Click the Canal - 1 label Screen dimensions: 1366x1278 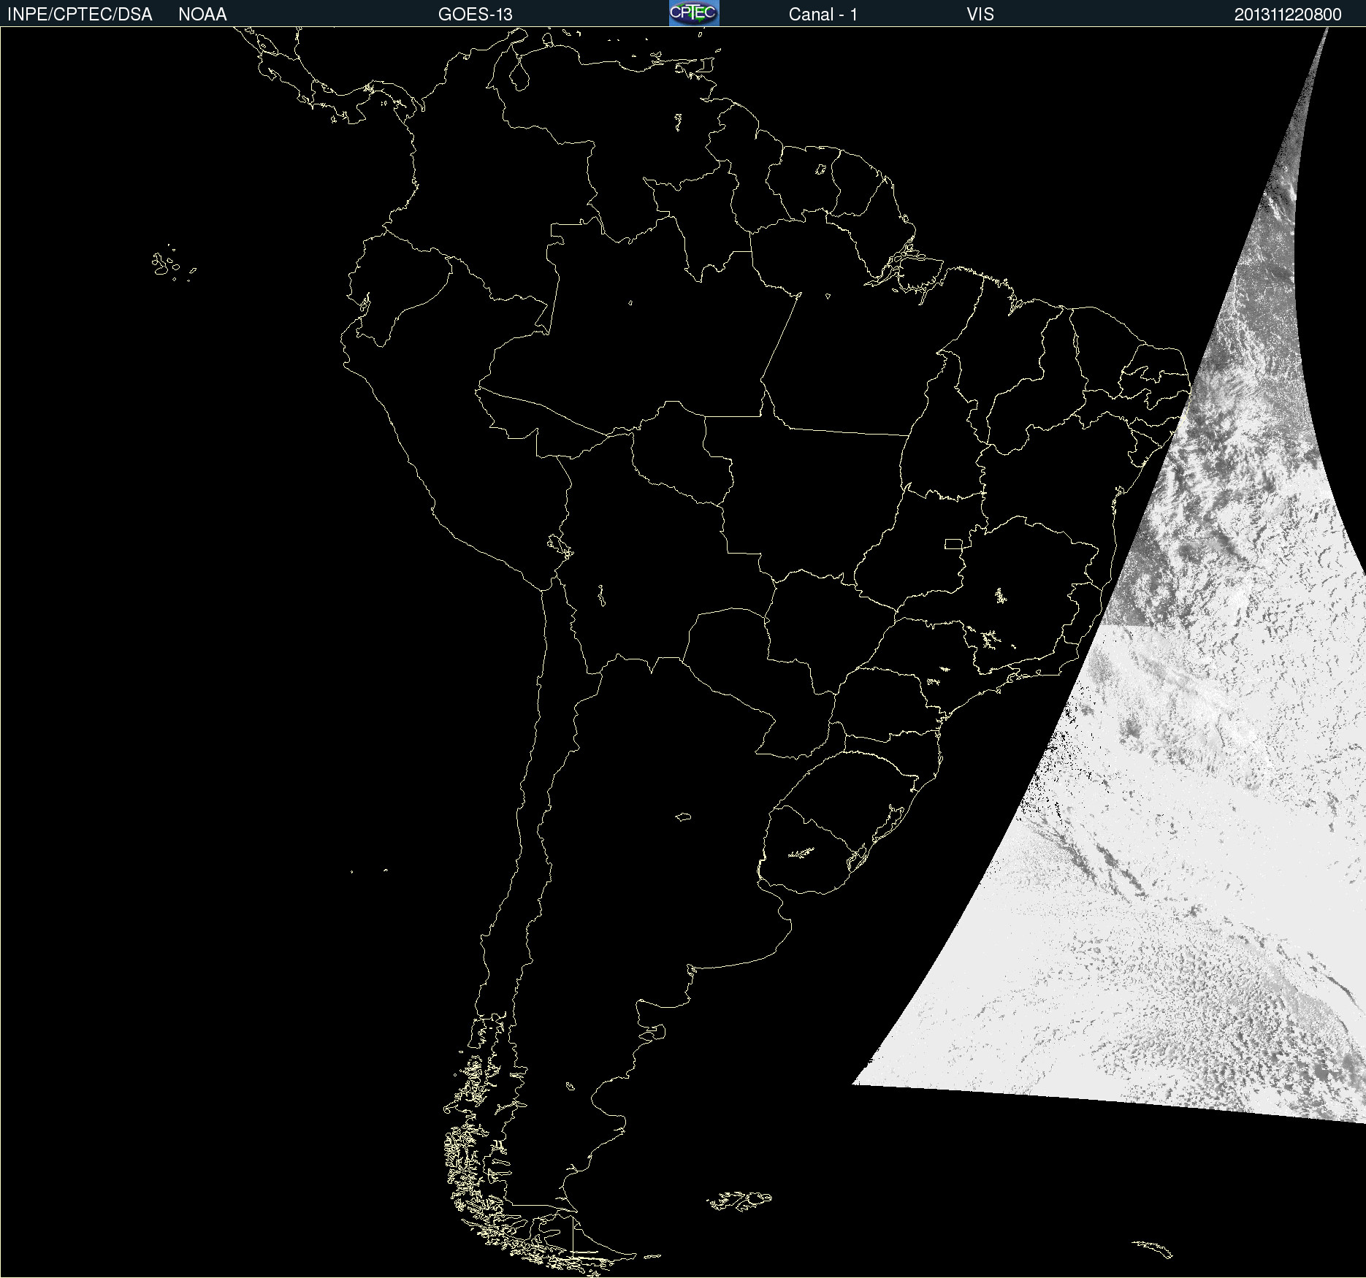[x=823, y=15]
